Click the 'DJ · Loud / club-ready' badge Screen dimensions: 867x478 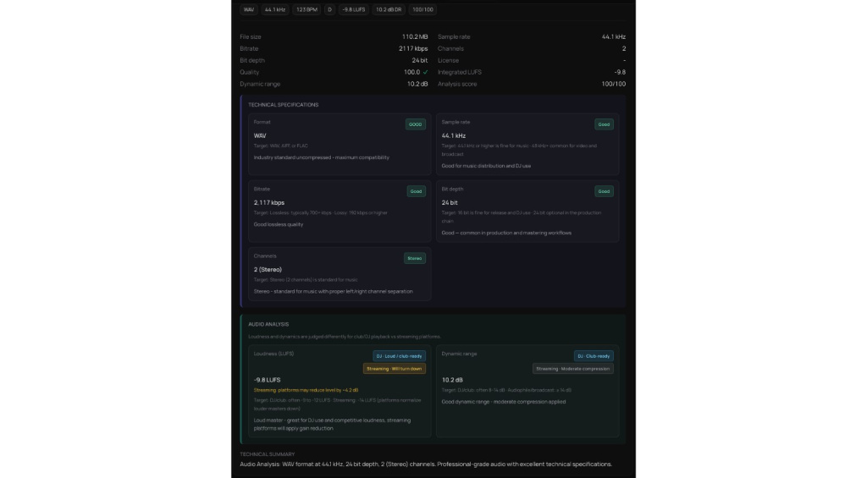(400, 356)
